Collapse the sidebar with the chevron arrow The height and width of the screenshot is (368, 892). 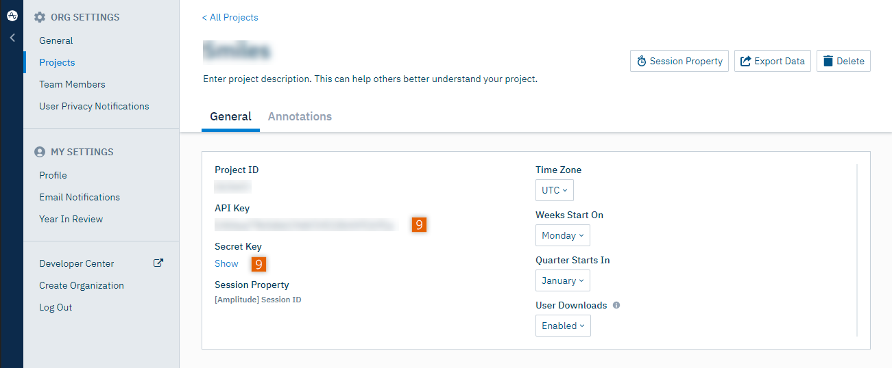[x=12, y=38]
